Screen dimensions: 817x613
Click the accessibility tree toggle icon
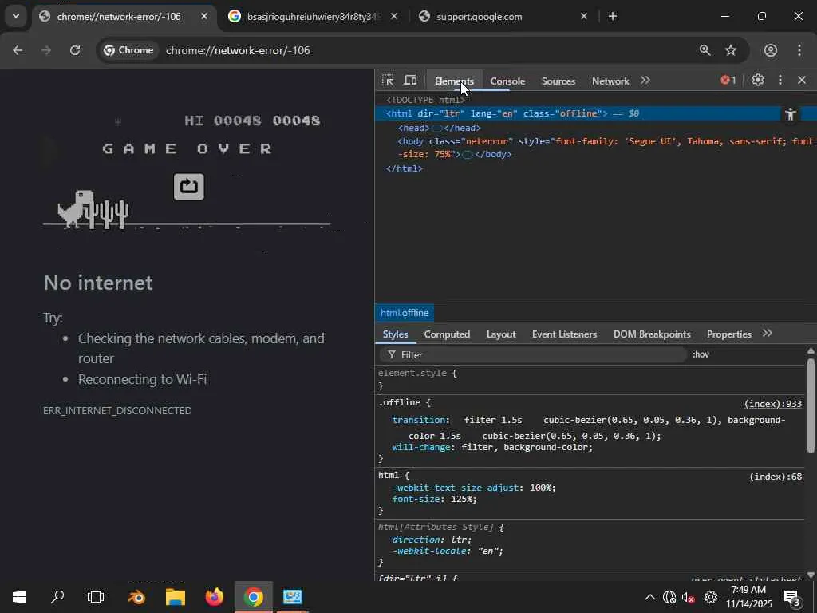791,113
